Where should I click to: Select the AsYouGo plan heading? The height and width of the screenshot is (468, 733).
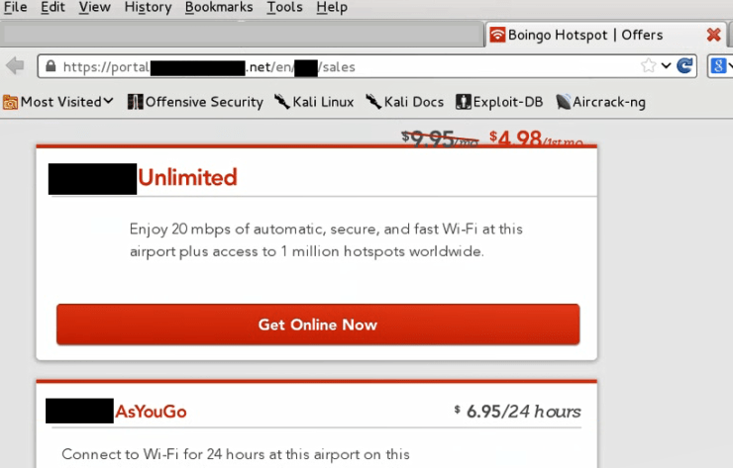tap(151, 412)
